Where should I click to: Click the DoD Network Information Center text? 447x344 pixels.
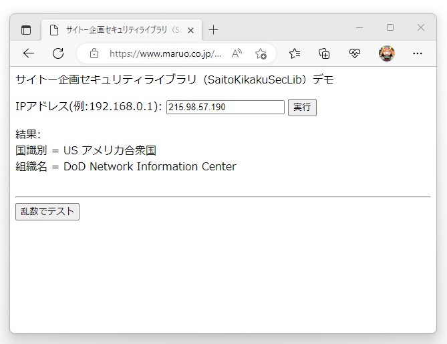pos(150,166)
